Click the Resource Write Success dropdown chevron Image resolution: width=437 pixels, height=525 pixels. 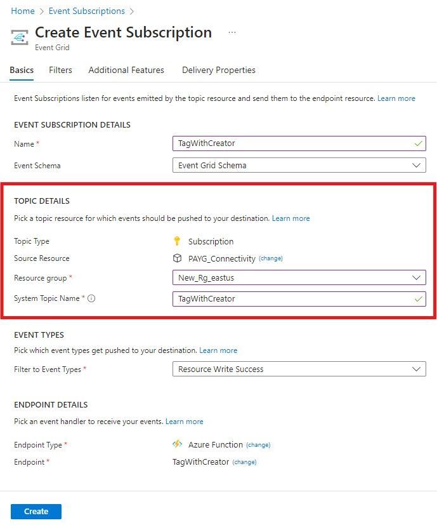pyautogui.click(x=416, y=369)
